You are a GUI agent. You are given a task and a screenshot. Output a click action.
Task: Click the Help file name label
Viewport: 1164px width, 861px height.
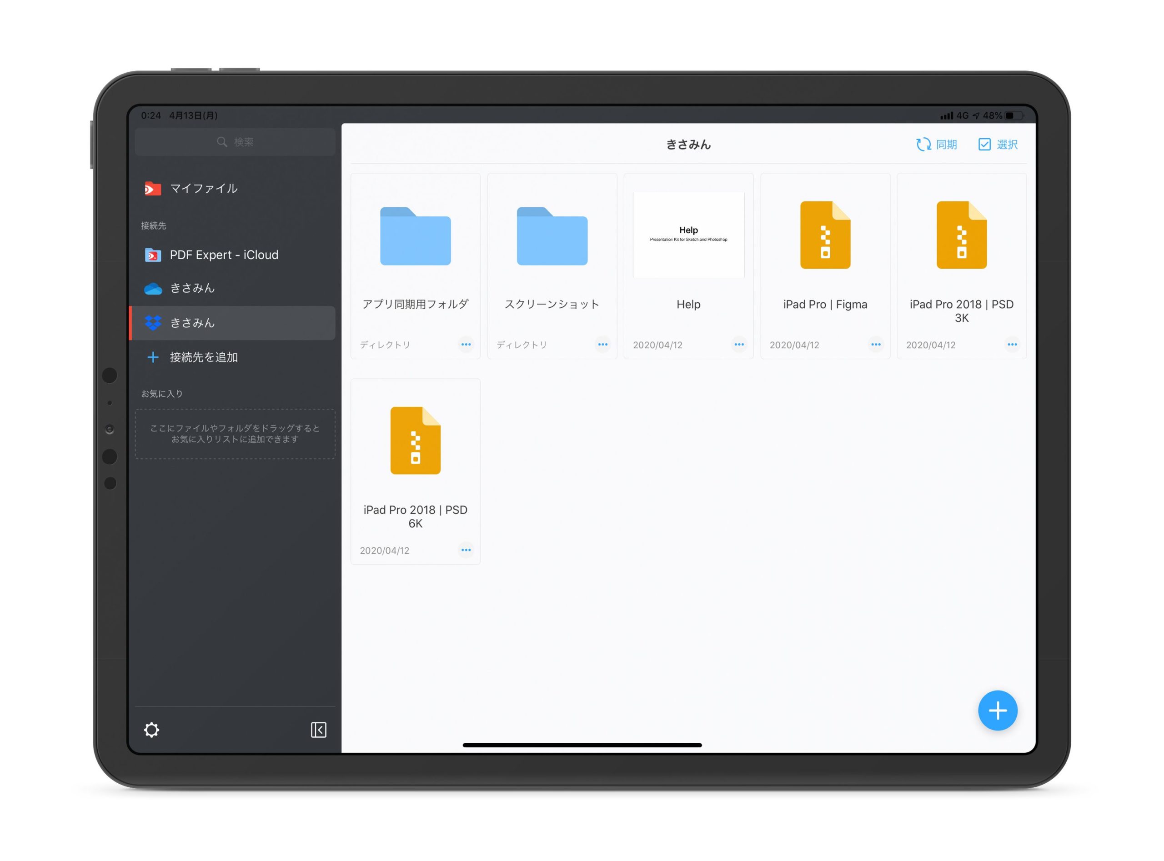tap(688, 305)
